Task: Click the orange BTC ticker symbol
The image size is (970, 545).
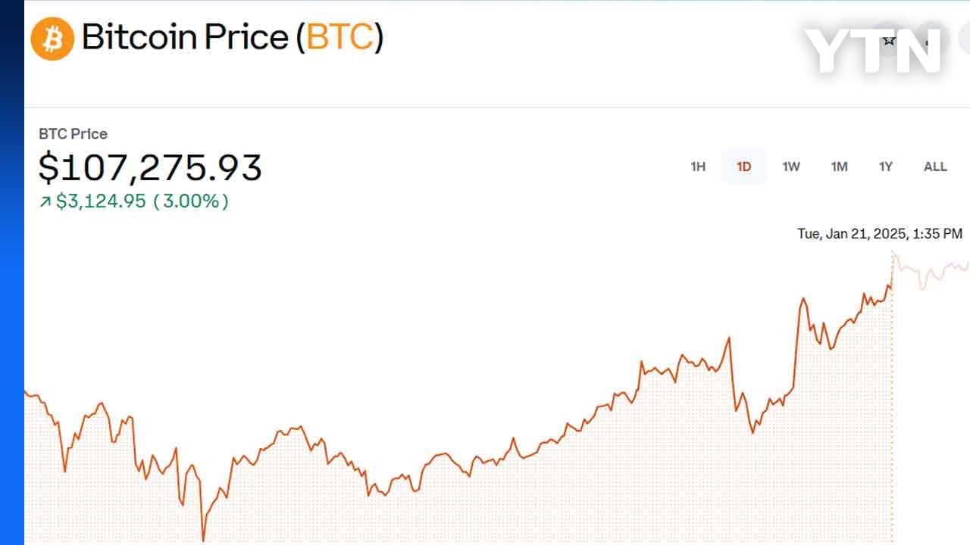Action: (x=339, y=37)
